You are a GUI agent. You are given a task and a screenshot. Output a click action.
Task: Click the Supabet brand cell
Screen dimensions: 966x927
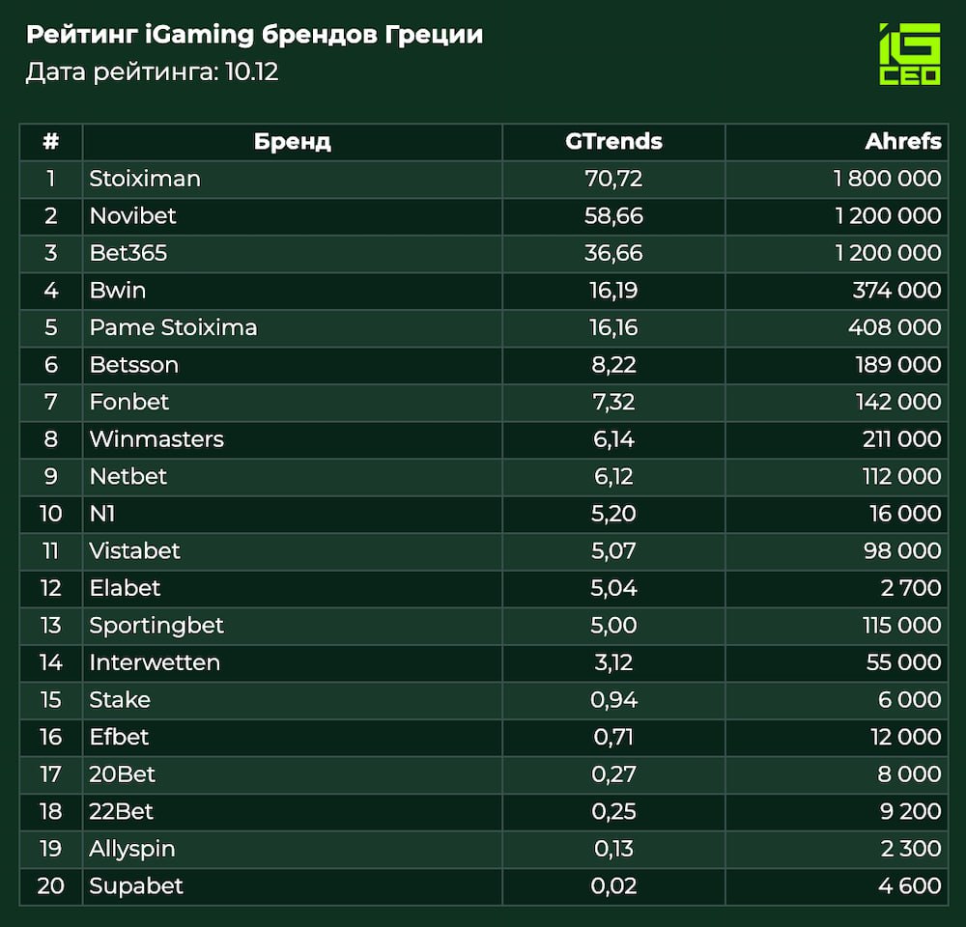coord(136,886)
